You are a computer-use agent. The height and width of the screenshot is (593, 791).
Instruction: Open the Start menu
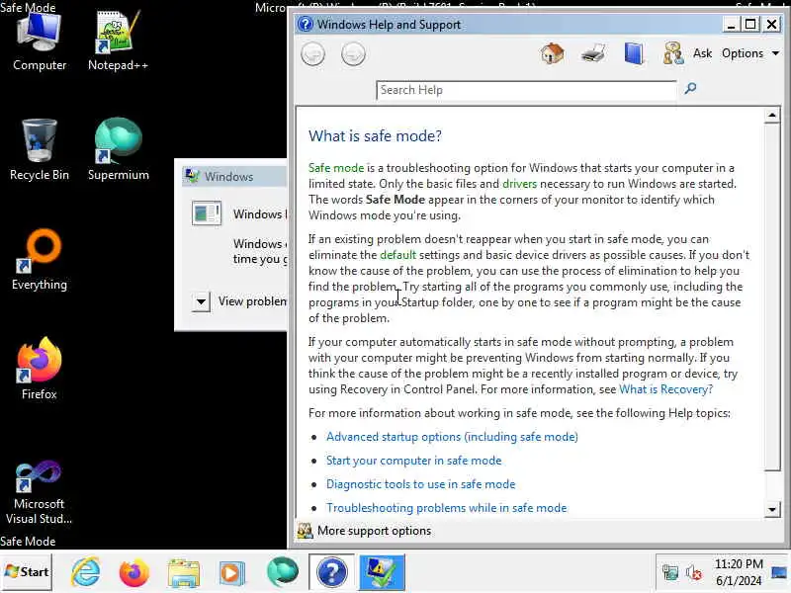point(27,572)
